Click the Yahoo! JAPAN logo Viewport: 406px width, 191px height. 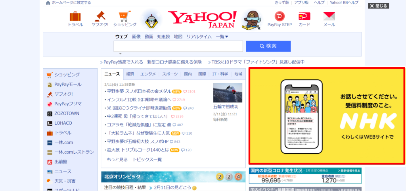coord(202,19)
